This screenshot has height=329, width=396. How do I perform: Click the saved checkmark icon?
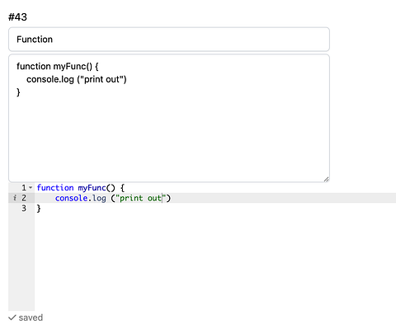pos(12,317)
